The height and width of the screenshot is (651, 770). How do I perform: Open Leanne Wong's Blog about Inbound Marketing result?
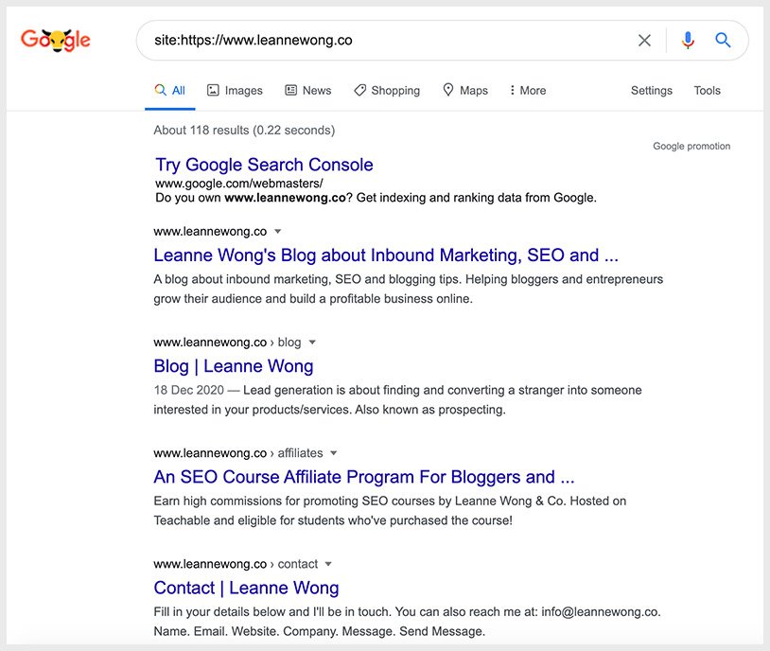point(386,255)
